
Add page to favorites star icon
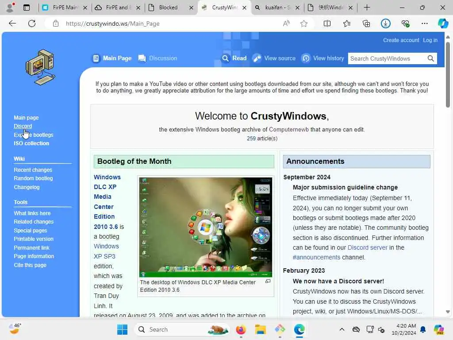click(x=303, y=24)
